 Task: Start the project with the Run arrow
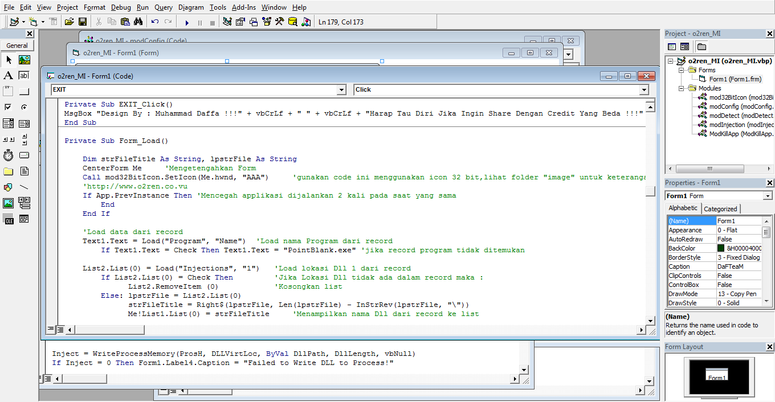[x=187, y=21]
